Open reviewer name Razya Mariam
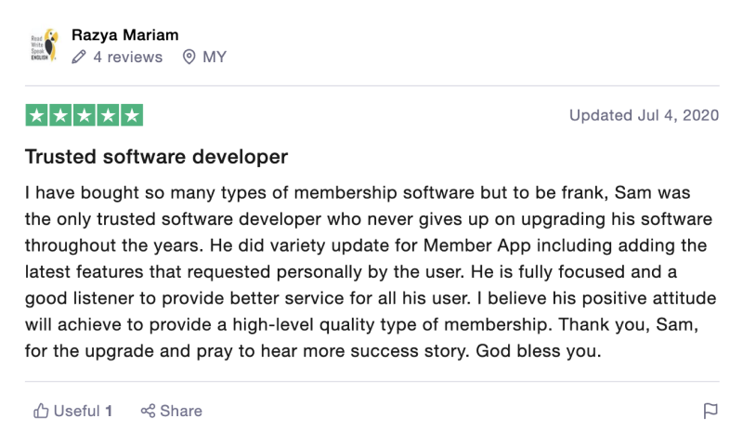Viewport: 743px width, 445px height. click(125, 35)
